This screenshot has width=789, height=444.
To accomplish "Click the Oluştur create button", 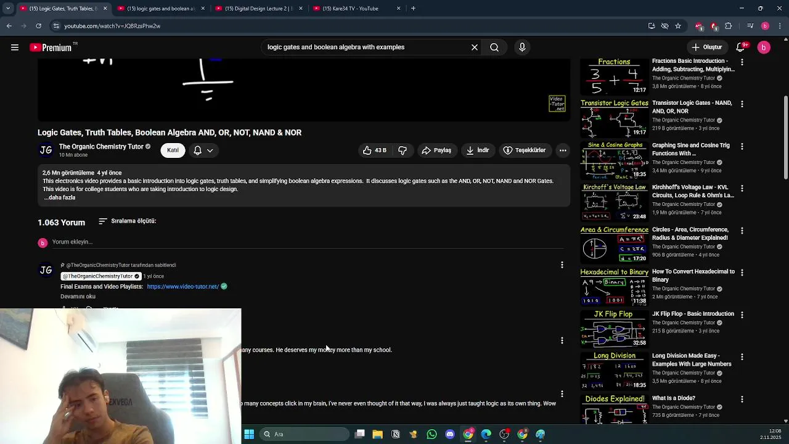I will point(706,47).
